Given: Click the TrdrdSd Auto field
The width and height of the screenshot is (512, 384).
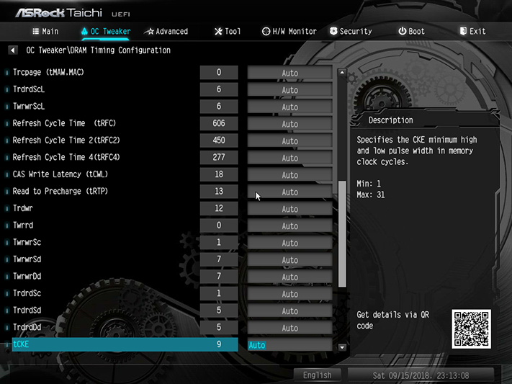Looking at the screenshot, I should pyautogui.click(x=289, y=311).
